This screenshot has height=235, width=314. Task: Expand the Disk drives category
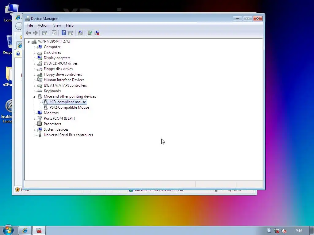pos(34,53)
